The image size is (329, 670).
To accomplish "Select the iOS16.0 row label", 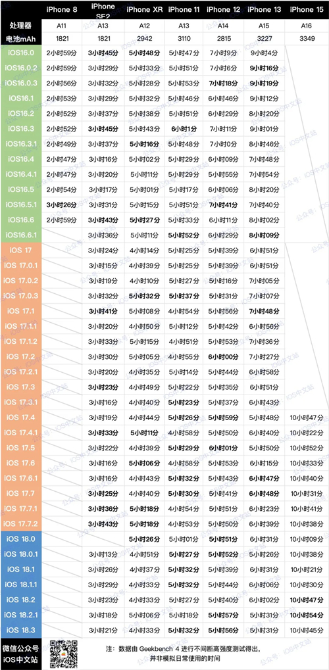I will [22, 53].
